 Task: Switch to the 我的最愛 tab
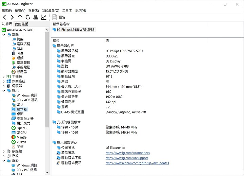(21, 24)
